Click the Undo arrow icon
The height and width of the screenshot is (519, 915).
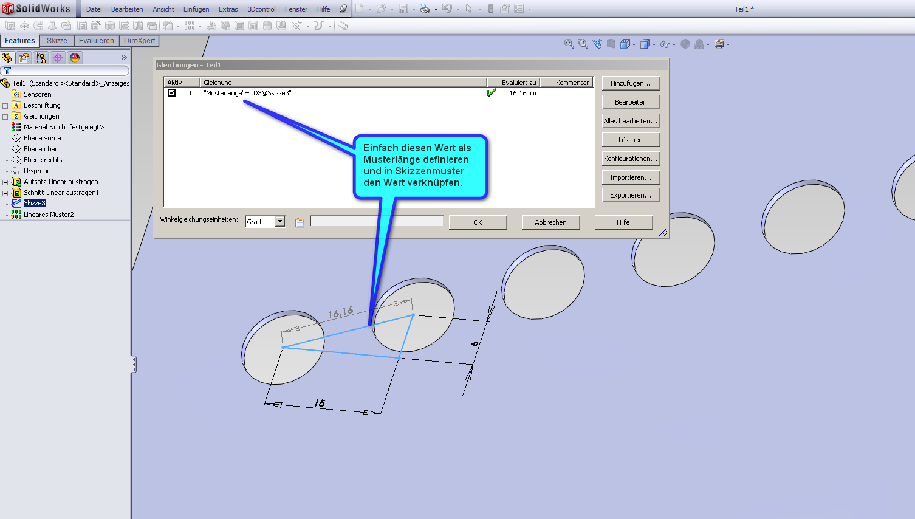(x=447, y=9)
